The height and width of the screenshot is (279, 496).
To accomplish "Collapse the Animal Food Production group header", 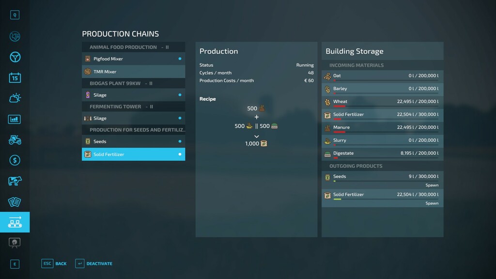I will pos(134,47).
